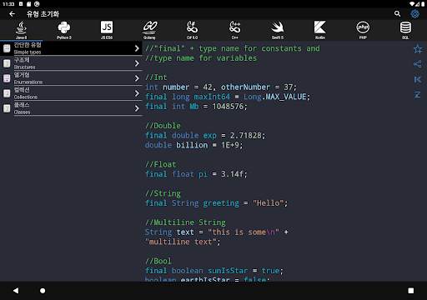Expand the Classes chevron
Image resolution: width=427 pixels, height=300 pixels.
(x=137, y=108)
